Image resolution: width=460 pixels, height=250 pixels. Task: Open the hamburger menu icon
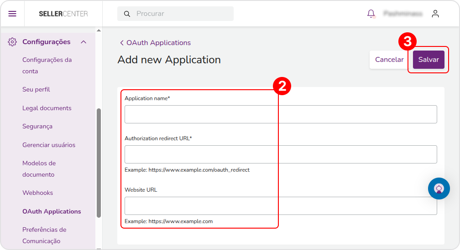pos(12,14)
